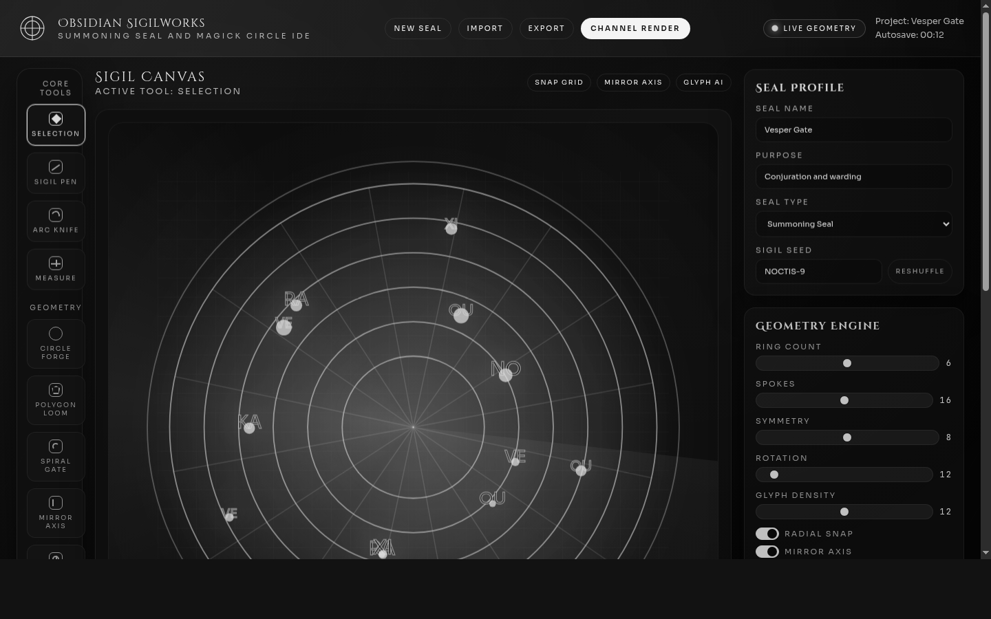The width and height of the screenshot is (991, 619).
Task: Select the Sigil Pen tool
Action: (x=56, y=173)
